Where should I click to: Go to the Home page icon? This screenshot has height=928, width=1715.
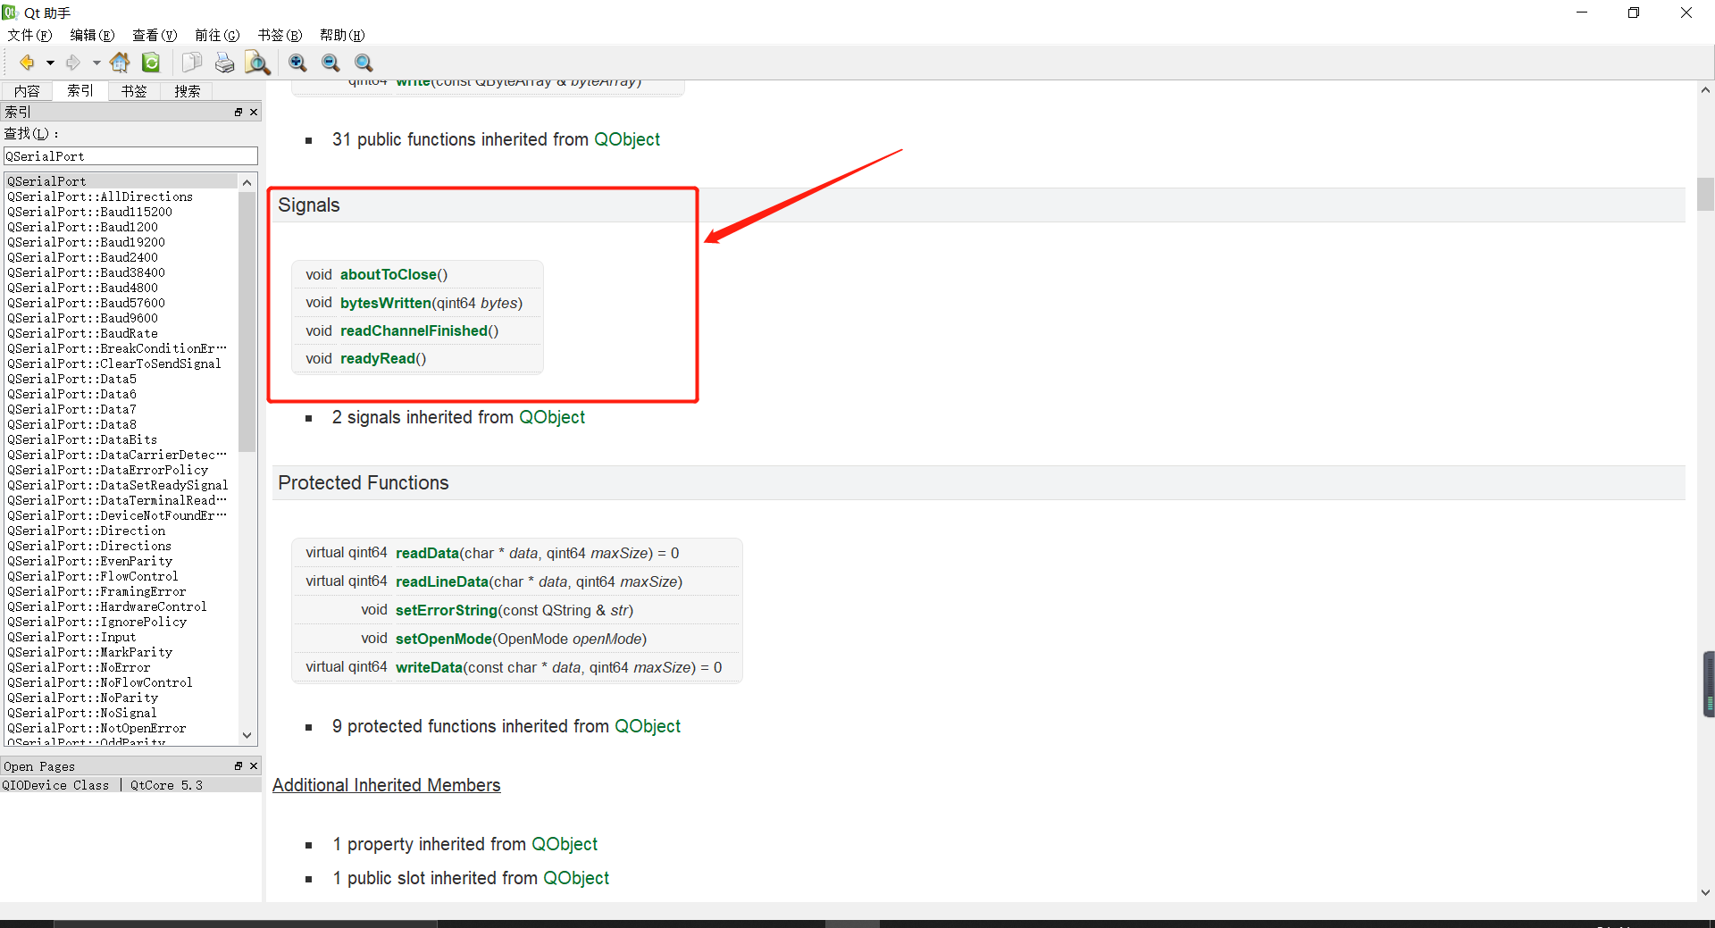[x=120, y=63]
